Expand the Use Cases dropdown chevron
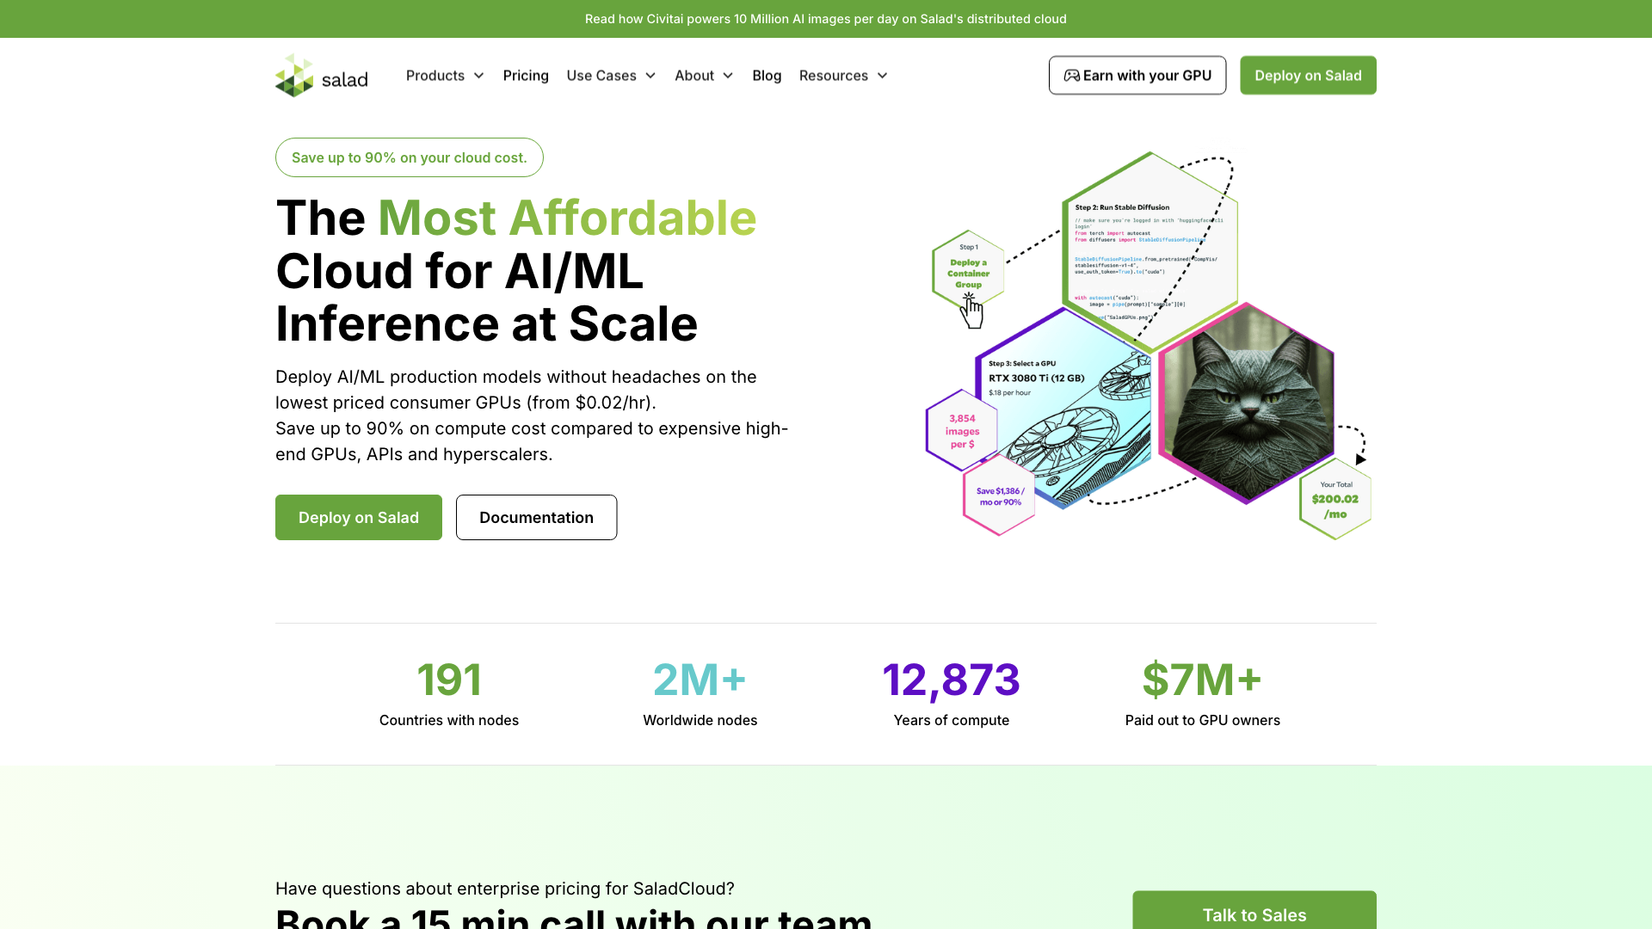Screen dimensions: 1652x929 coord(650,76)
